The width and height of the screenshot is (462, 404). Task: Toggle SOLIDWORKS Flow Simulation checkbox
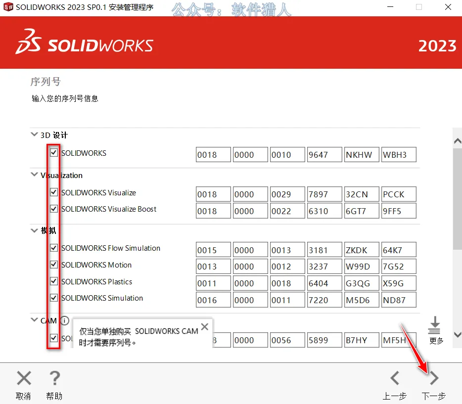coord(53,248)
